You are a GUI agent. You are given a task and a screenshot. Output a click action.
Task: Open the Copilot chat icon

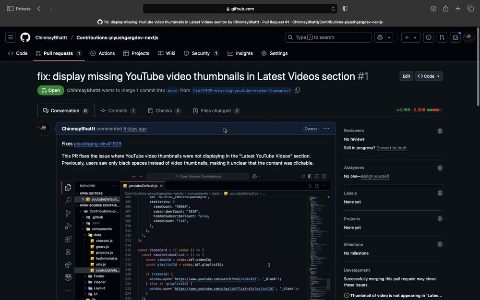coord(380,37)
